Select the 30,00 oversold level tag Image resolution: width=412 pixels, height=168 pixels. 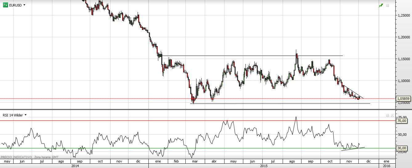(x=402, y=148)
